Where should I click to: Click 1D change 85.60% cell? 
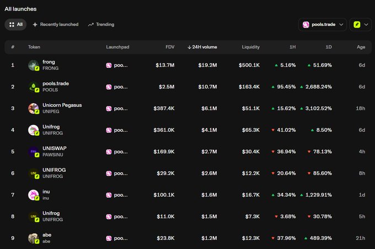319,173
